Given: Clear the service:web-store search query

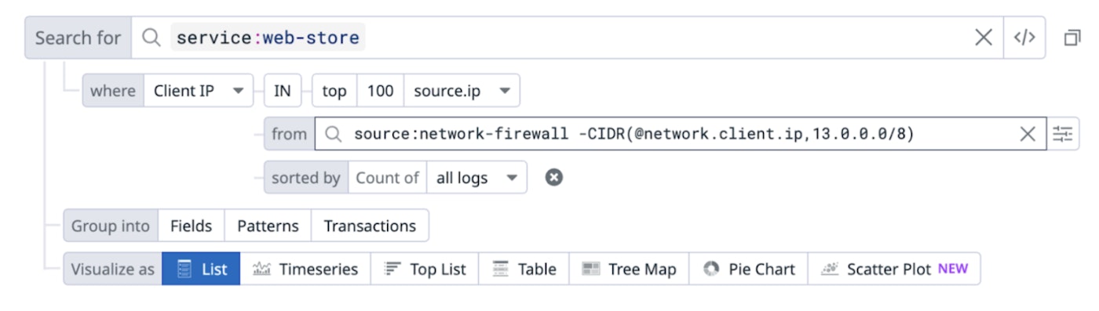Looking at the screenshot, I should coord(984,38).
